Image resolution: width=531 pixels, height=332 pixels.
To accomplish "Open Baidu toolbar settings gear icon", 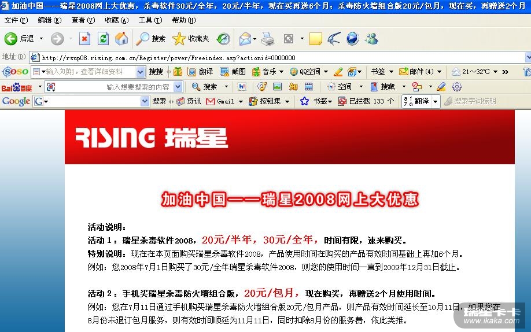I will point(457,87).
